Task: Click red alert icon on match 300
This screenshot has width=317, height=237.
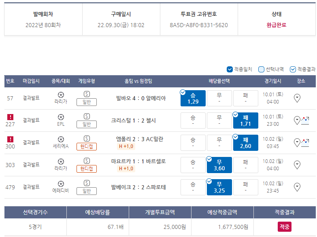Action: (10, 139)
